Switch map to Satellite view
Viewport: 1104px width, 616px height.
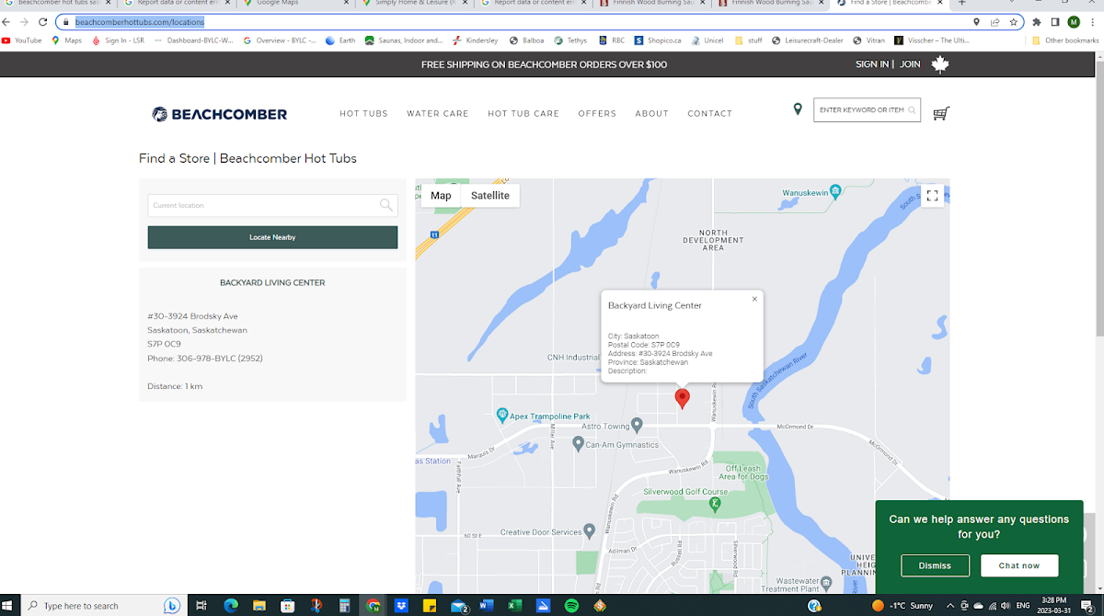(490, 196)
